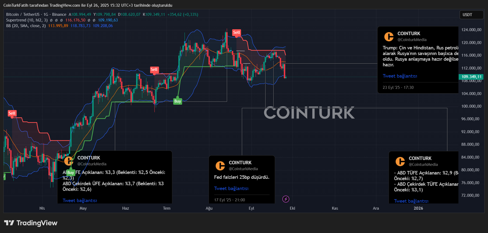Click the TradingView logo

[31, 223]
